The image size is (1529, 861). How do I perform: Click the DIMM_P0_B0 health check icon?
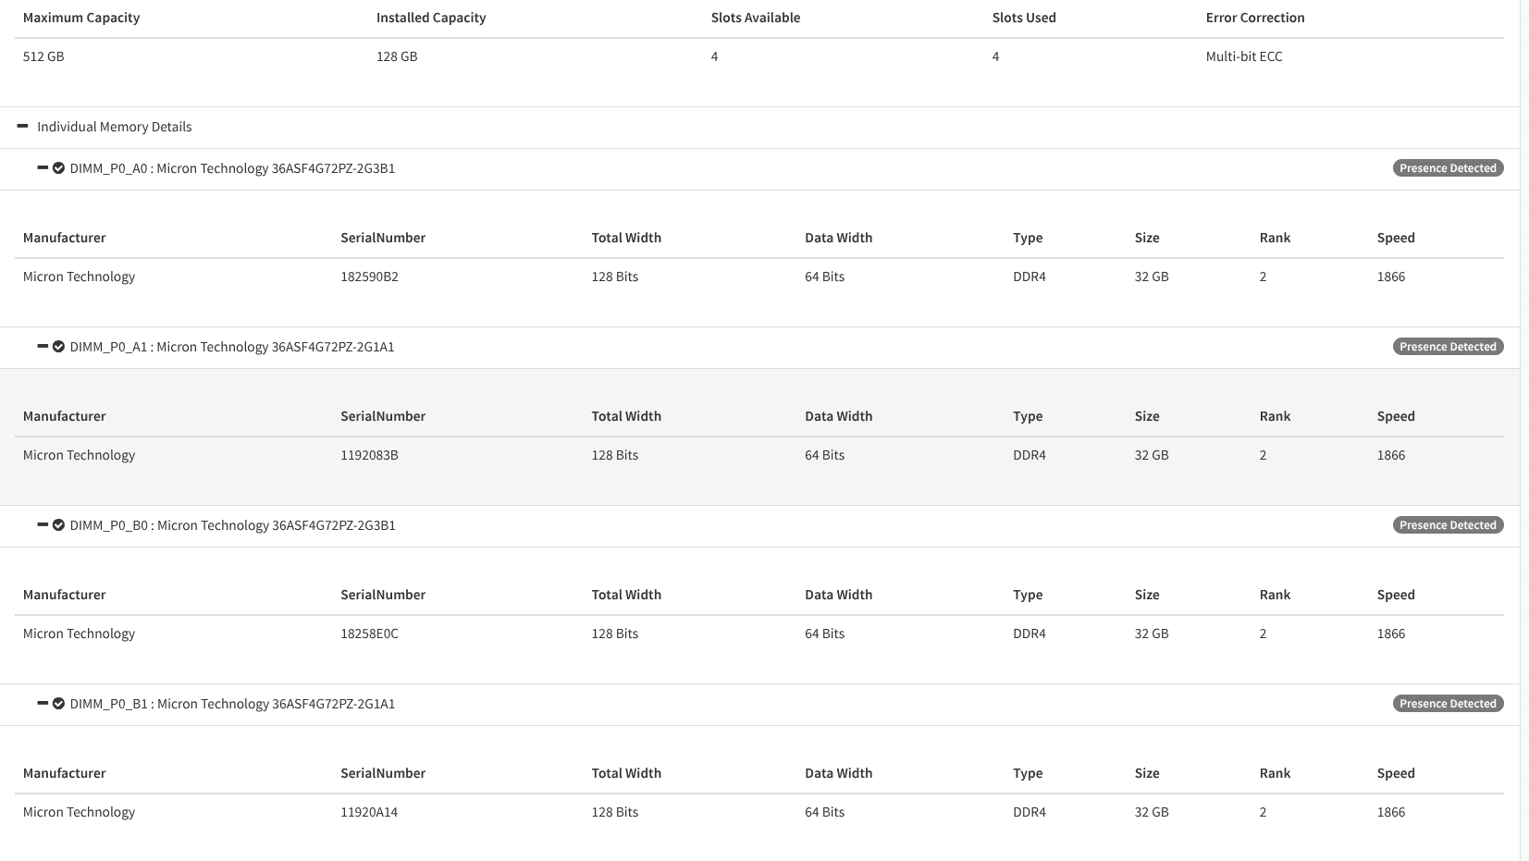[58, 525]
